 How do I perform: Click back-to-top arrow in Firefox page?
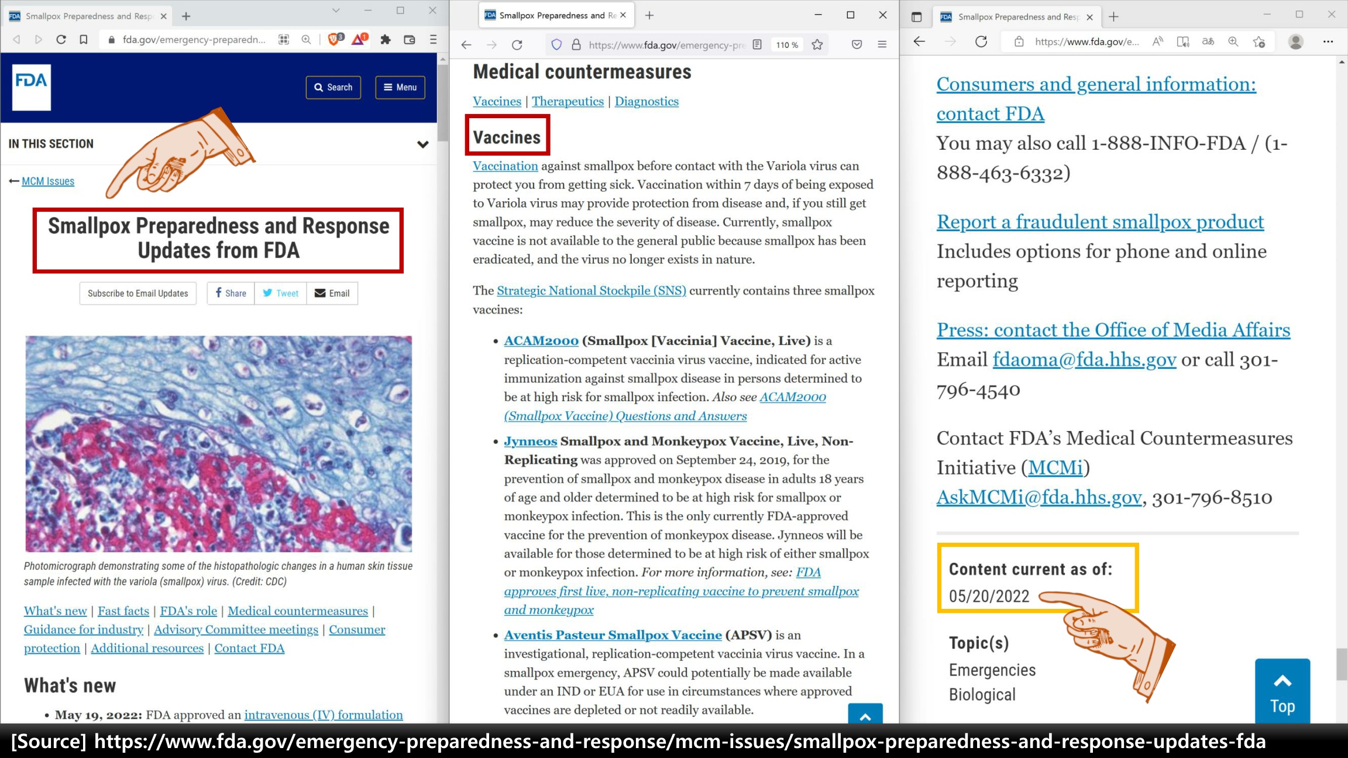[865, 714]
